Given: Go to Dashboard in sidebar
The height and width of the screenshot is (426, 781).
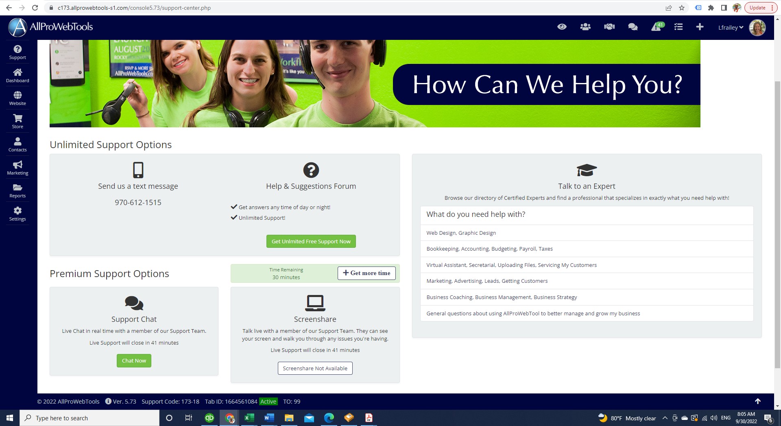Looking at the screenshot, I should point(17,76).
